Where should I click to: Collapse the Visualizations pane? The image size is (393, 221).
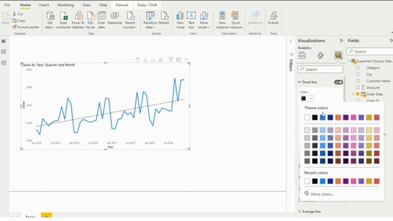coord(341,41)
